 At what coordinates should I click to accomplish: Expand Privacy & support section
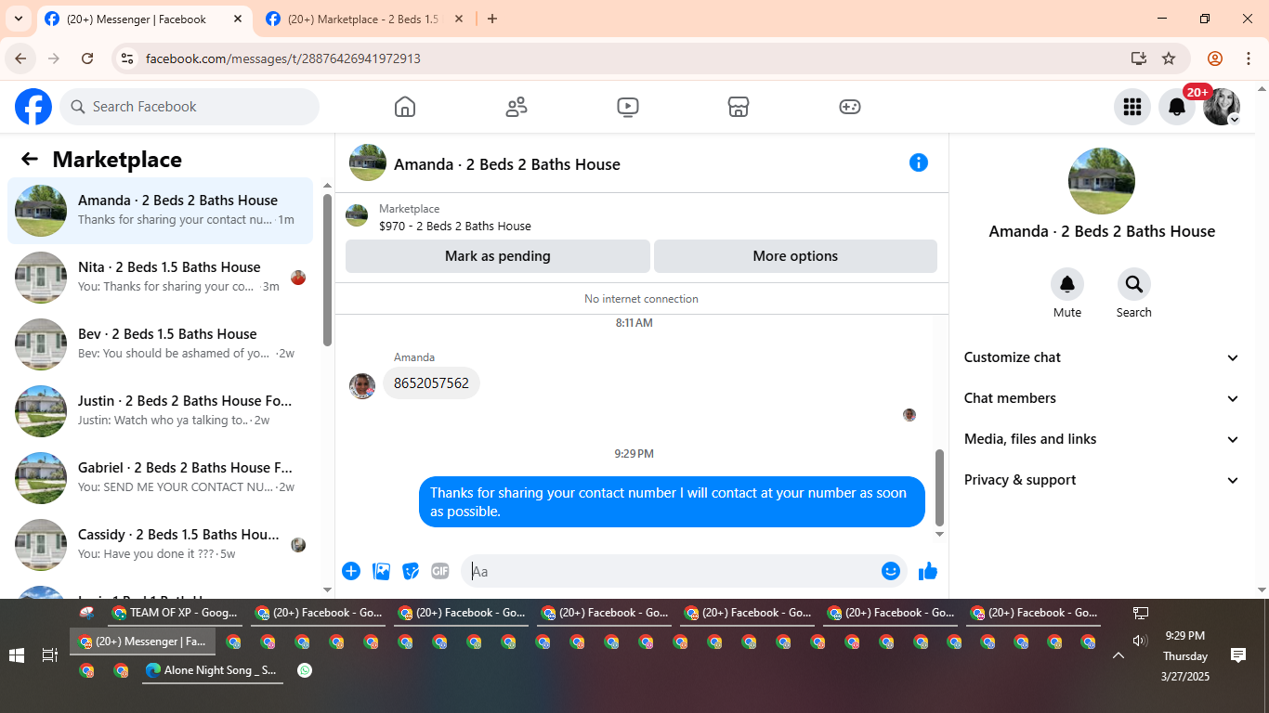(1102, 480)
